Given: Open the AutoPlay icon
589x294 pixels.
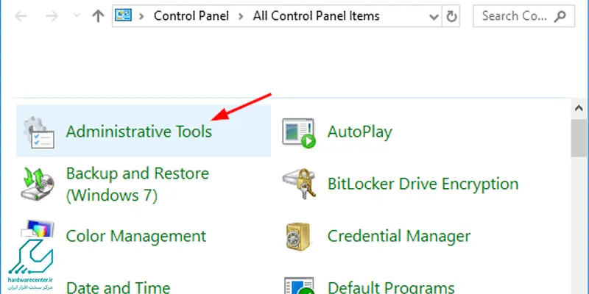Looking at the screenshot, I should (299, 133).
